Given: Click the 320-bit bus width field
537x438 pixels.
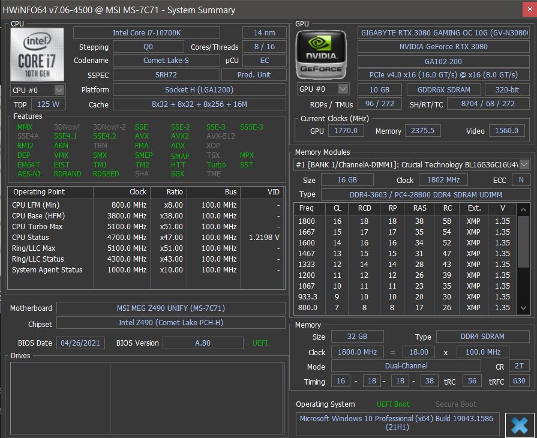Looking at the screenshot, I should tap(507, 90).
